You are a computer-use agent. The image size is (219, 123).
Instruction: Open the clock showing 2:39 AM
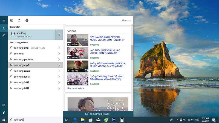coord(205,120)
